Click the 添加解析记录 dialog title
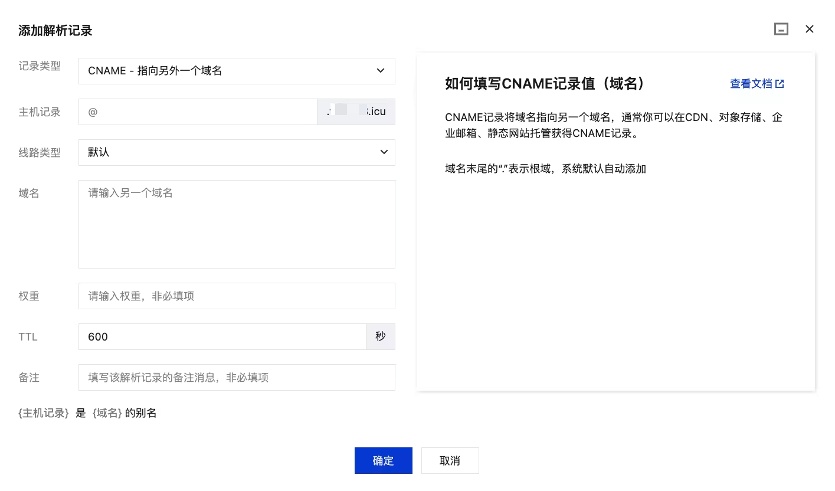The width and height of the screenshot is (835, 491). click(x=55, y=30)
